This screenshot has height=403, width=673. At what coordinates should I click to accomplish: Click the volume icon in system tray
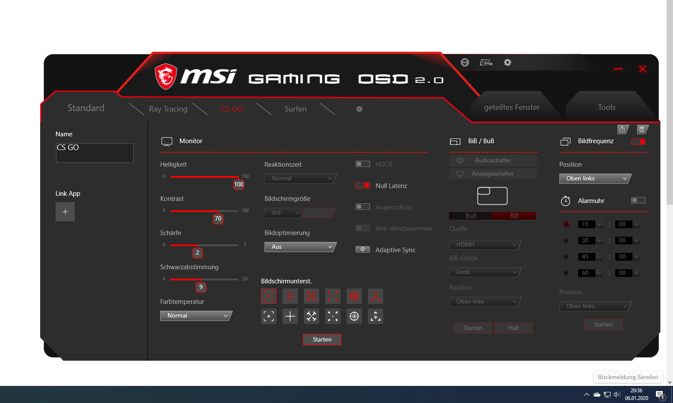coord(617,394)
